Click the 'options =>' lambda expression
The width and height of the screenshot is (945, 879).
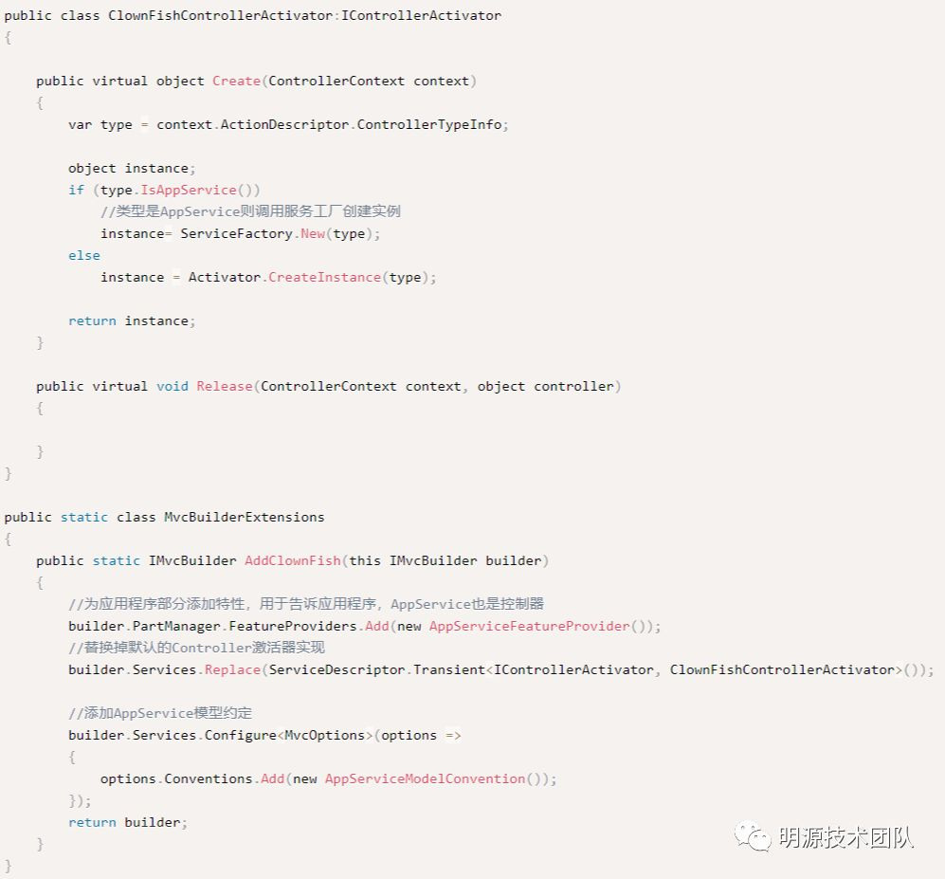421,736
